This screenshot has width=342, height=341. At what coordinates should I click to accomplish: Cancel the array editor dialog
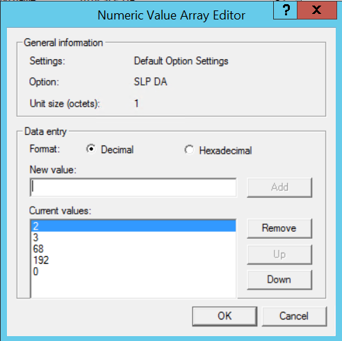point(294,317)
